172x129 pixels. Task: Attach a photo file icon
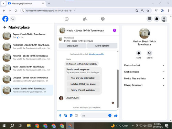click(66, 116)
